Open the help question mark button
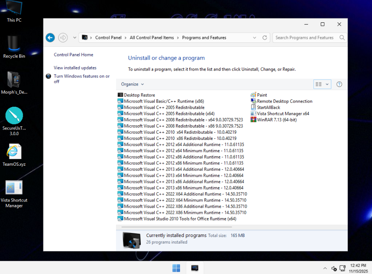Screen dimensions: 372x274 (x=339, y=84)
